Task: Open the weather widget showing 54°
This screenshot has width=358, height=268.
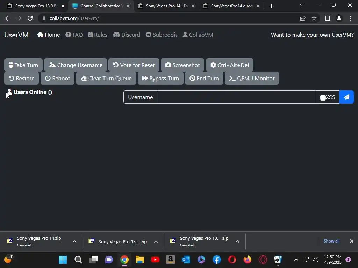Action: pos(9,259)
